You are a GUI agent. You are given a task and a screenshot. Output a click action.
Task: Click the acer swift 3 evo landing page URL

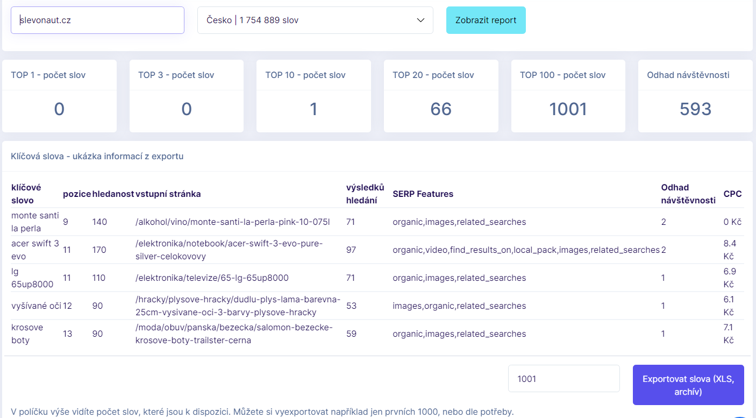229,250
